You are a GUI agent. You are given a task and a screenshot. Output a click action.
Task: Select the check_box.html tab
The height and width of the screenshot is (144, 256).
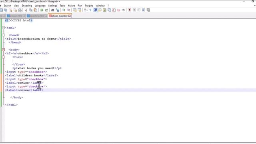point(60,16)
